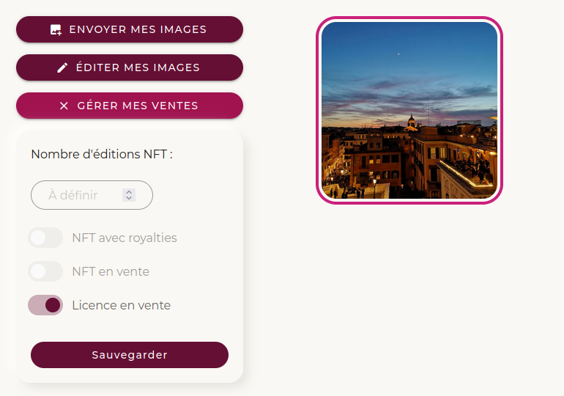Image resolution: width=564 pixels, height=396 pixels.
Task: Open Envoyer mes images
Action: click(x=130, y=30)
